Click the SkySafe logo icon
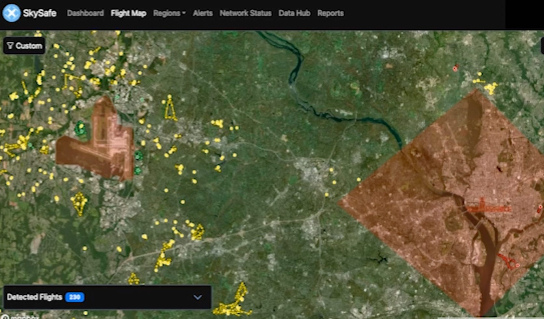Screen dimensions: 544x319 pyautogui.click(x=11, y=13)
